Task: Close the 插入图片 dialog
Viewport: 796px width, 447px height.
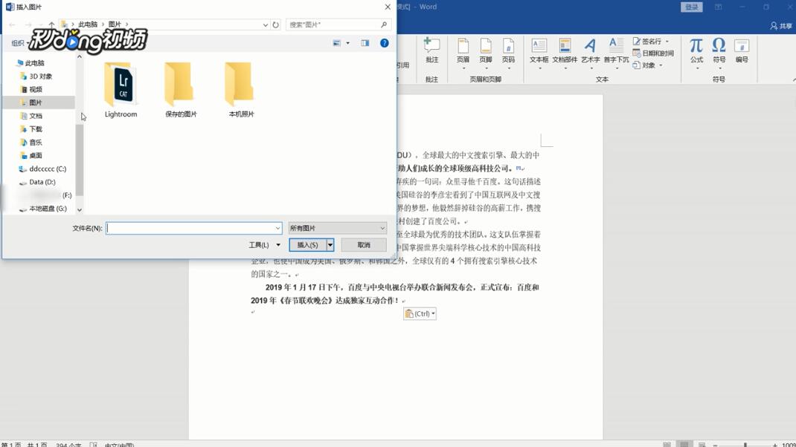Action: 388,7
